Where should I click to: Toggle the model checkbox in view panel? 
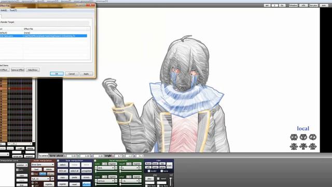(149, 171)
